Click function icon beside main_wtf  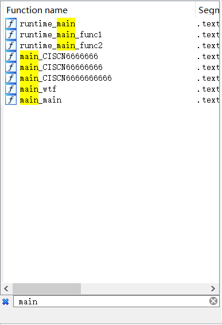[x=11, y=89]
